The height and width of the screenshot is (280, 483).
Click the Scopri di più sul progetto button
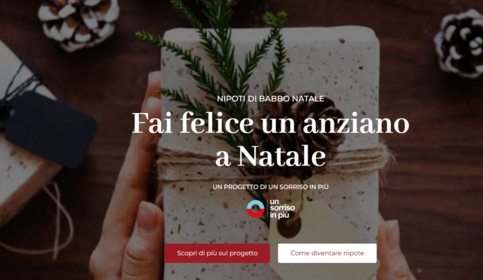pos(217,253)
